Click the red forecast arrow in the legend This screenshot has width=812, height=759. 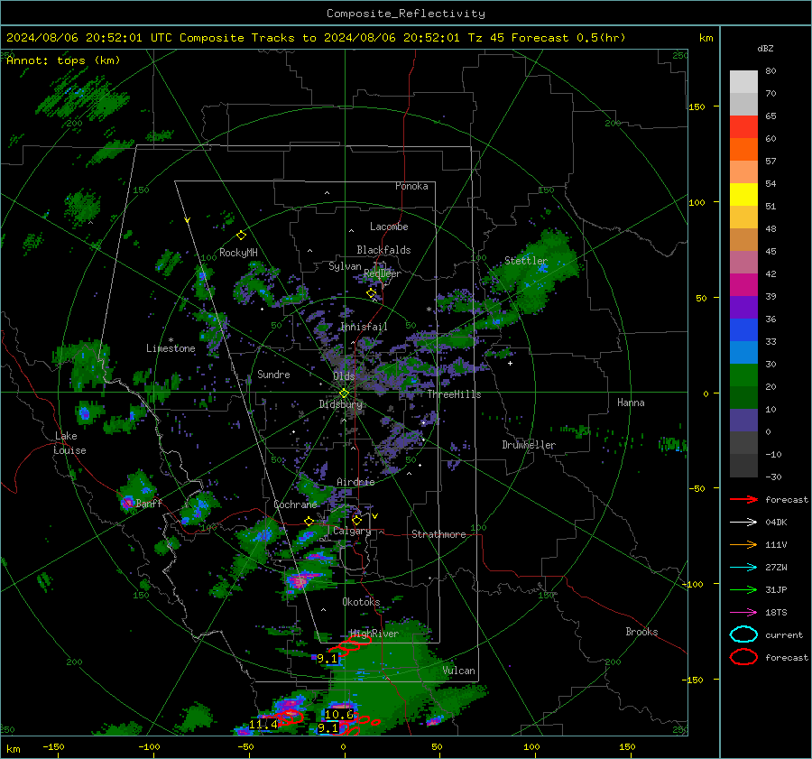[x=743, y=499]
